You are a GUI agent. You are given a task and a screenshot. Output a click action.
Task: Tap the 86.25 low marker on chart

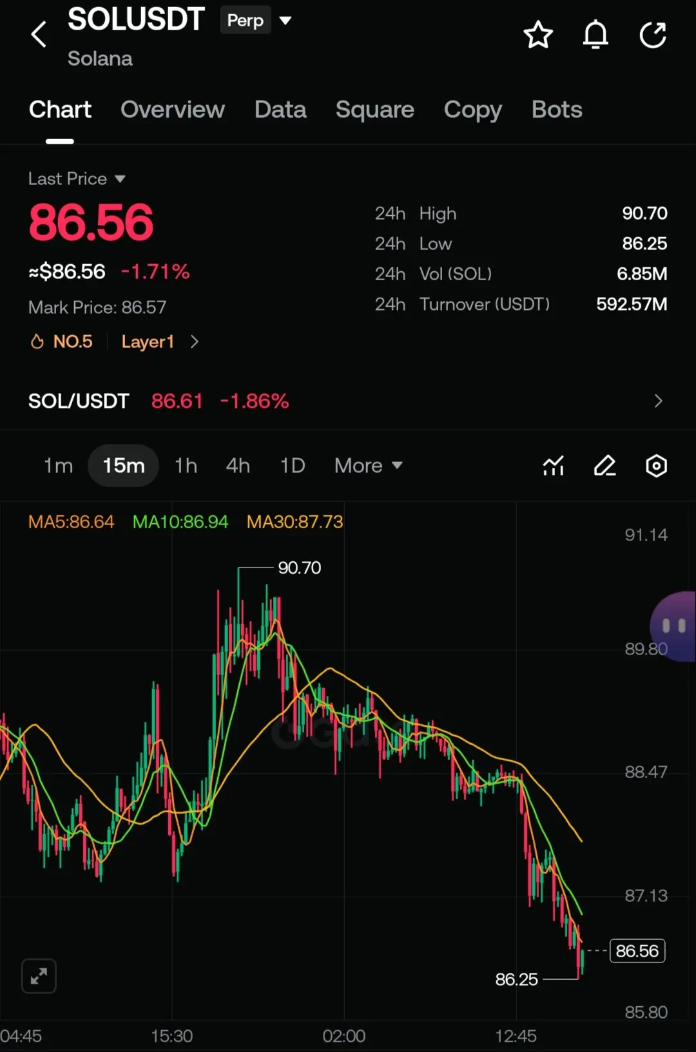(x=516, y=979)
